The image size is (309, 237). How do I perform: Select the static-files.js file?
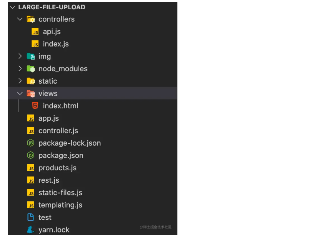[60, 193]
